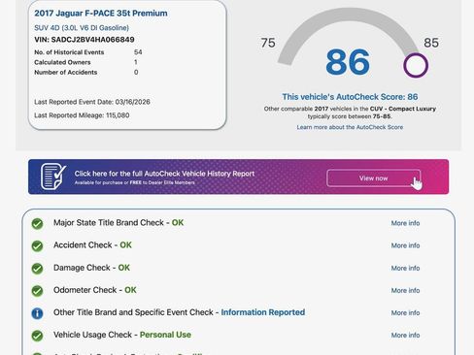Screen dimensions: 474x355
Task: Click the VIN number SADCJ2BV4HA066849
Action: click(x=93, y=40)
